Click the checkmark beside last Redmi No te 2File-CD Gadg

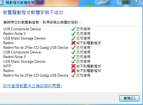pyautogui.click(x=73, y=75)
